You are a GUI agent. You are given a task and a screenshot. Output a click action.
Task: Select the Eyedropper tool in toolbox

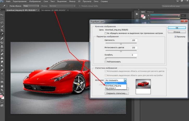pyautogui.click(x=2, y=34)
